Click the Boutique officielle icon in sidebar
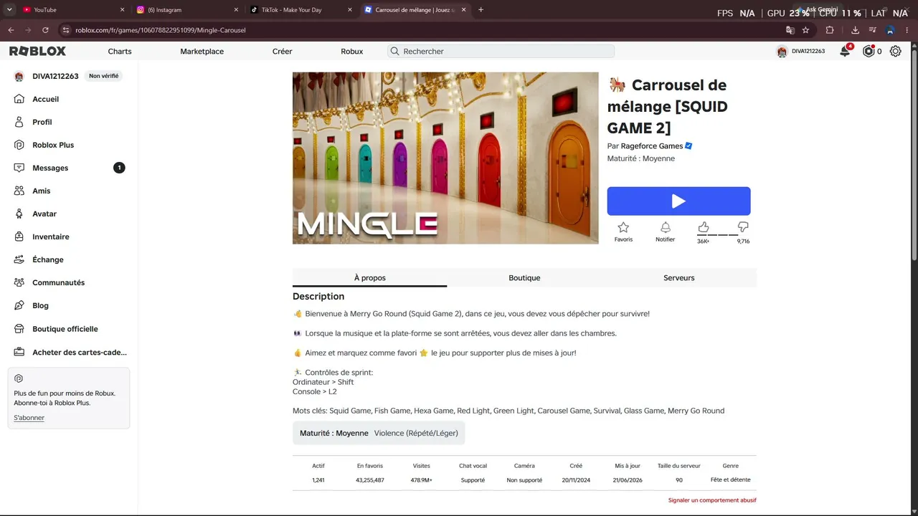Image resolution: width=918 pixels, height=516 pixels. click(19, 329)
